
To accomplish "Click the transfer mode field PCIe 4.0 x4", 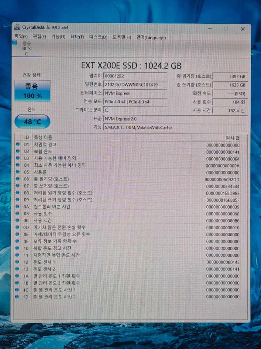I will [135, 102].
